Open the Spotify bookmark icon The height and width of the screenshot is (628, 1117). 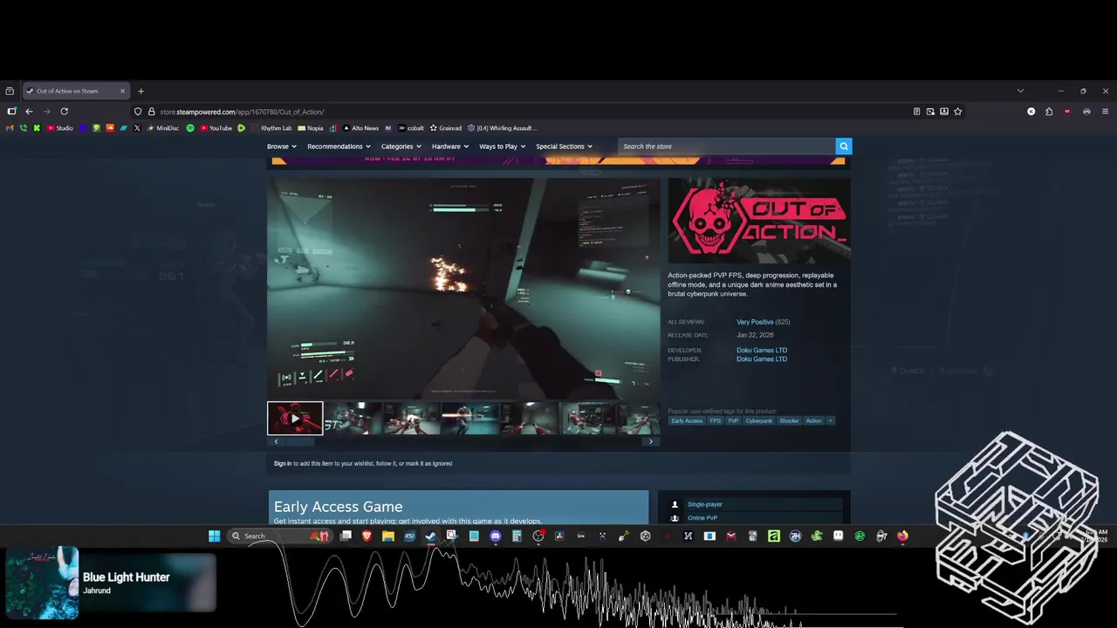(190, 128)
